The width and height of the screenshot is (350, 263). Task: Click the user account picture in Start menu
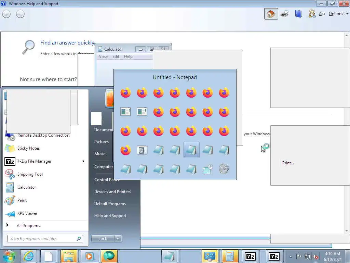click(110, 98)
